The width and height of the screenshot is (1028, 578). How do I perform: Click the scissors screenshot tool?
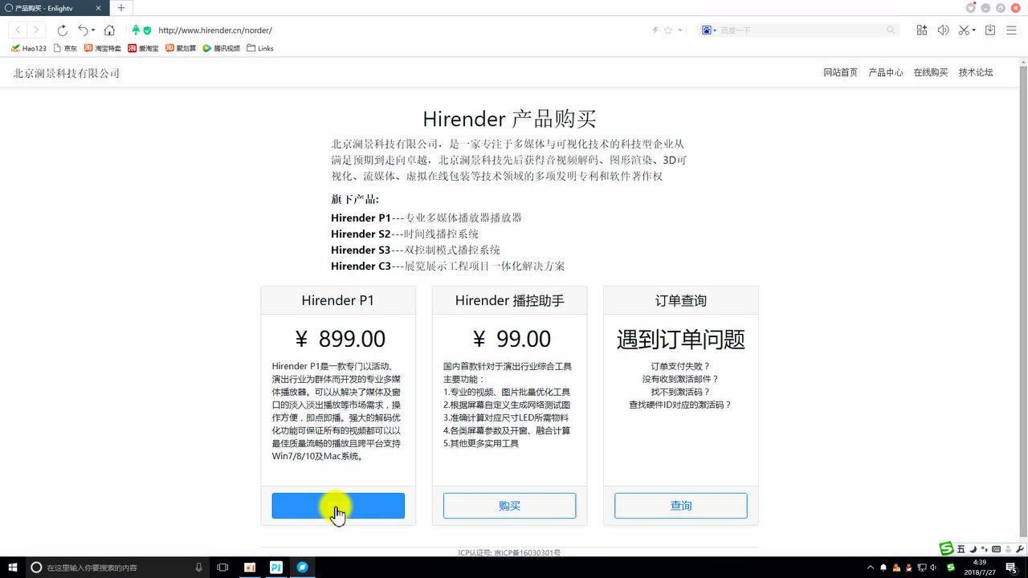tap(964, 30)
